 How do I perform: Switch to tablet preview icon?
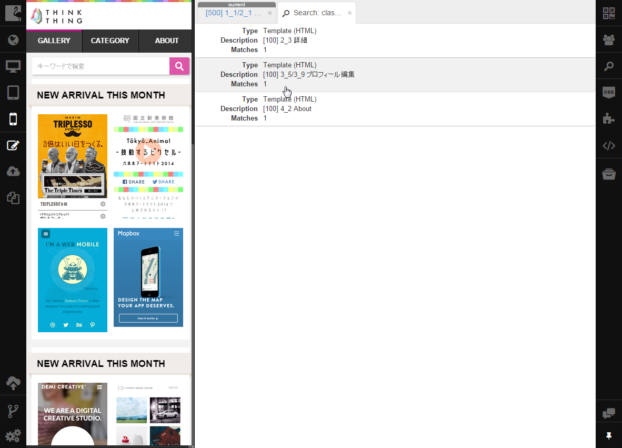[x=13, y=93]
